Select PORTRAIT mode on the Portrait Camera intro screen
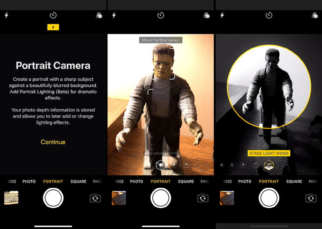The image size is (322, 229). tap(53, 182)
